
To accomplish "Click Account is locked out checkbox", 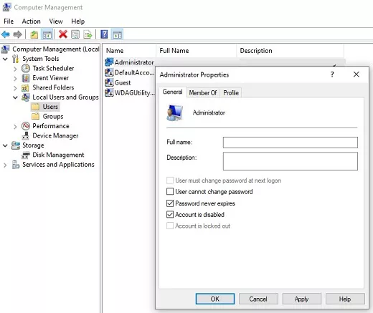I will coord(170,226).
